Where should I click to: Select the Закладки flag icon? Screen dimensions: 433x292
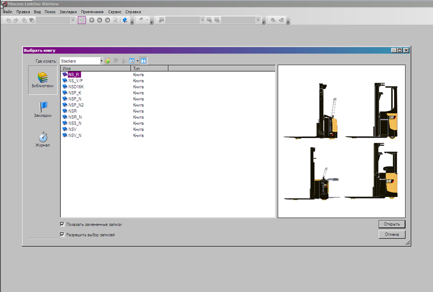[42, 107]
